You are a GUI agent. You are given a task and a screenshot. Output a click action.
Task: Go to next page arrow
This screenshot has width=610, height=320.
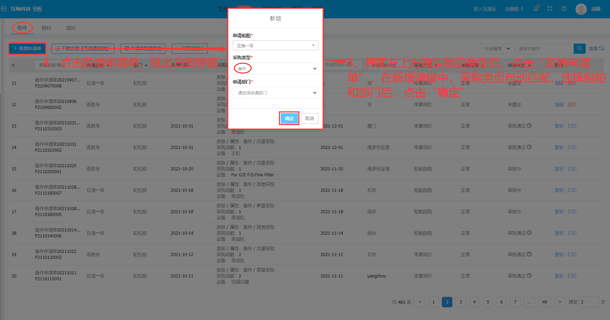click(x=560, y=302)
